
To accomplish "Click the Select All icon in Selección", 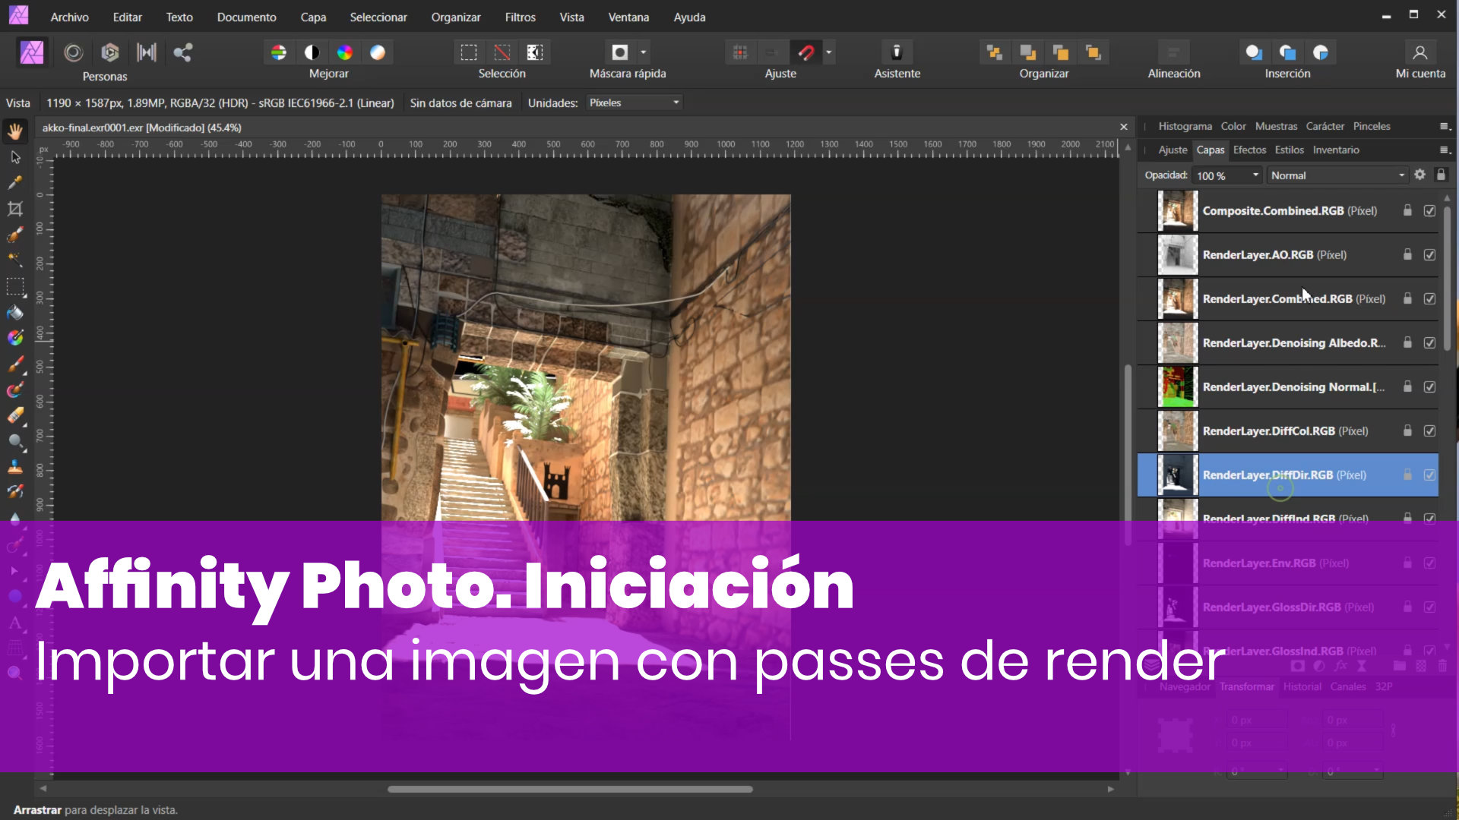I will tap(469, 52).
